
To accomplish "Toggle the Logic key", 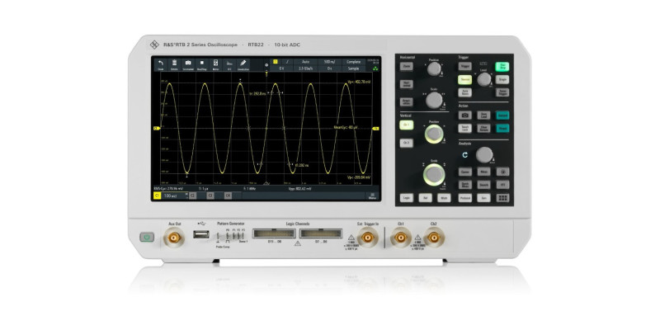I will pos(406,197).
